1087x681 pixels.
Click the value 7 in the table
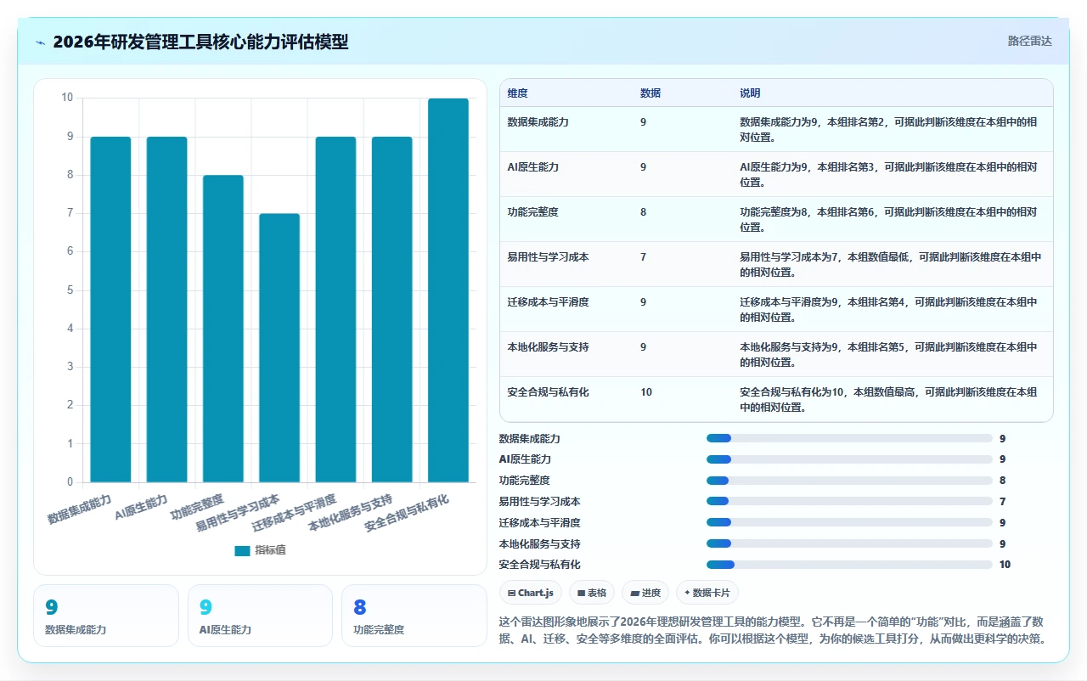pos(643,257)
